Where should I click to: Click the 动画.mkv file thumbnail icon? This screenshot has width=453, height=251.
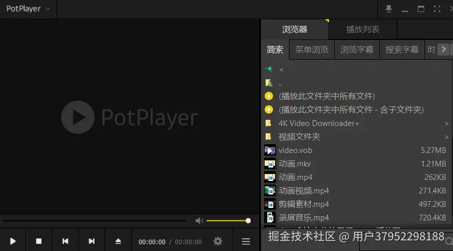pos(270,164)
